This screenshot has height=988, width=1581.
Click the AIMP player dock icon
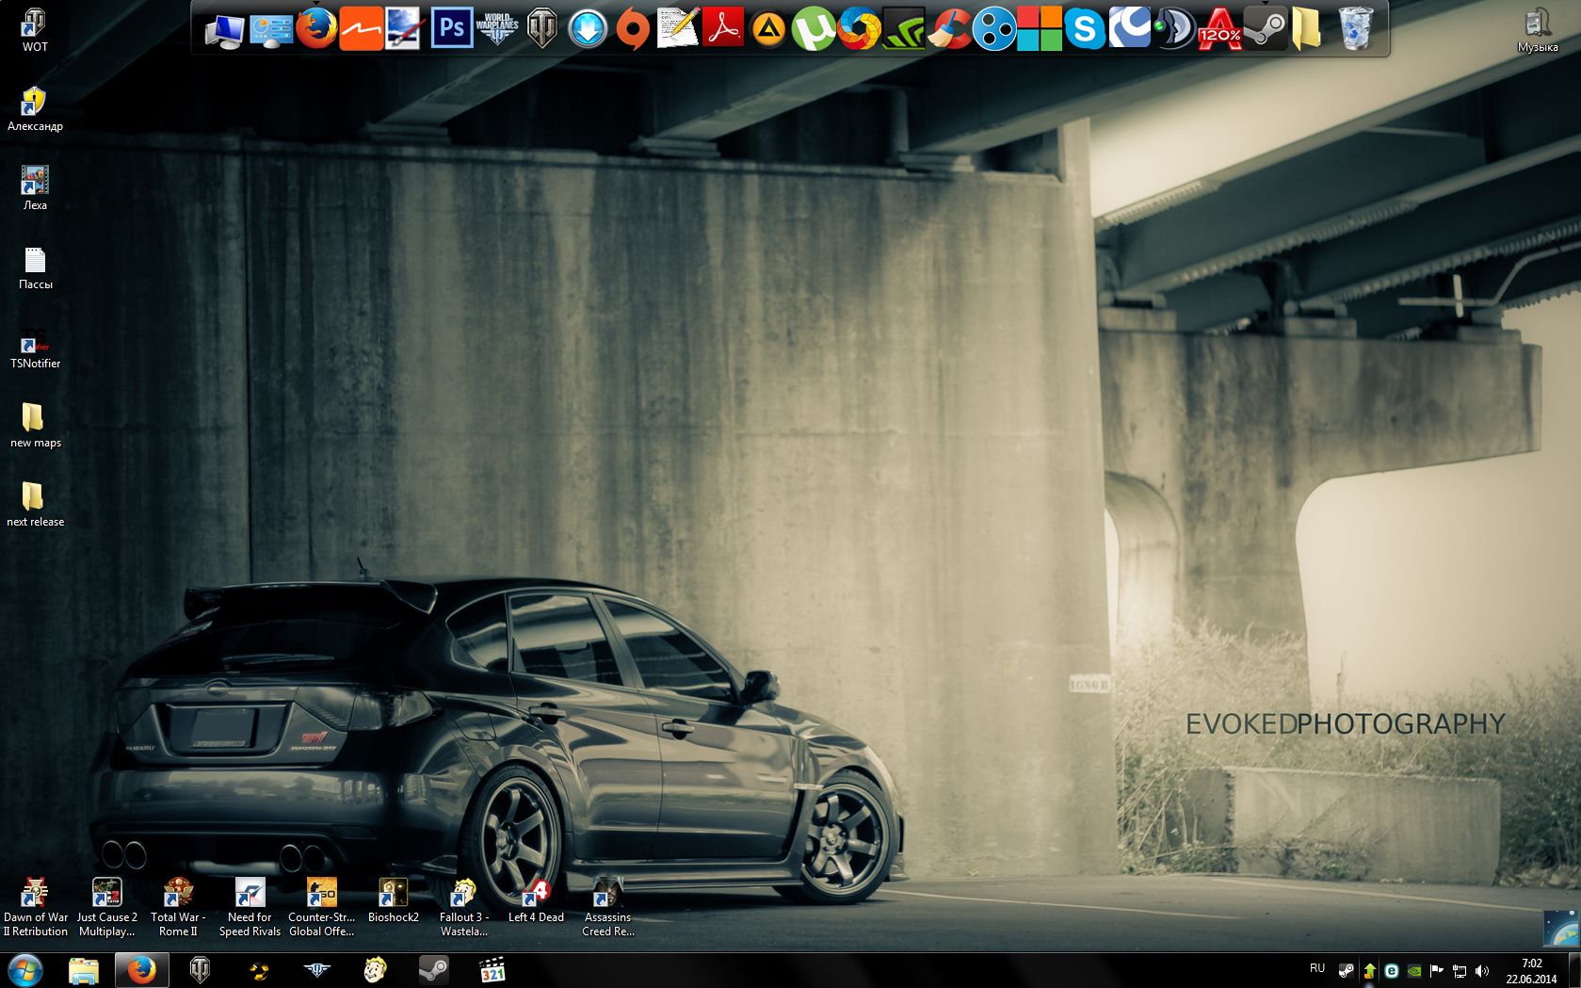[x=768, y=29]
